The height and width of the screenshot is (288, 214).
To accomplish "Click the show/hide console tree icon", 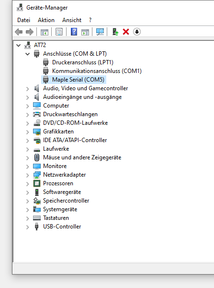I will pos(45,32).
